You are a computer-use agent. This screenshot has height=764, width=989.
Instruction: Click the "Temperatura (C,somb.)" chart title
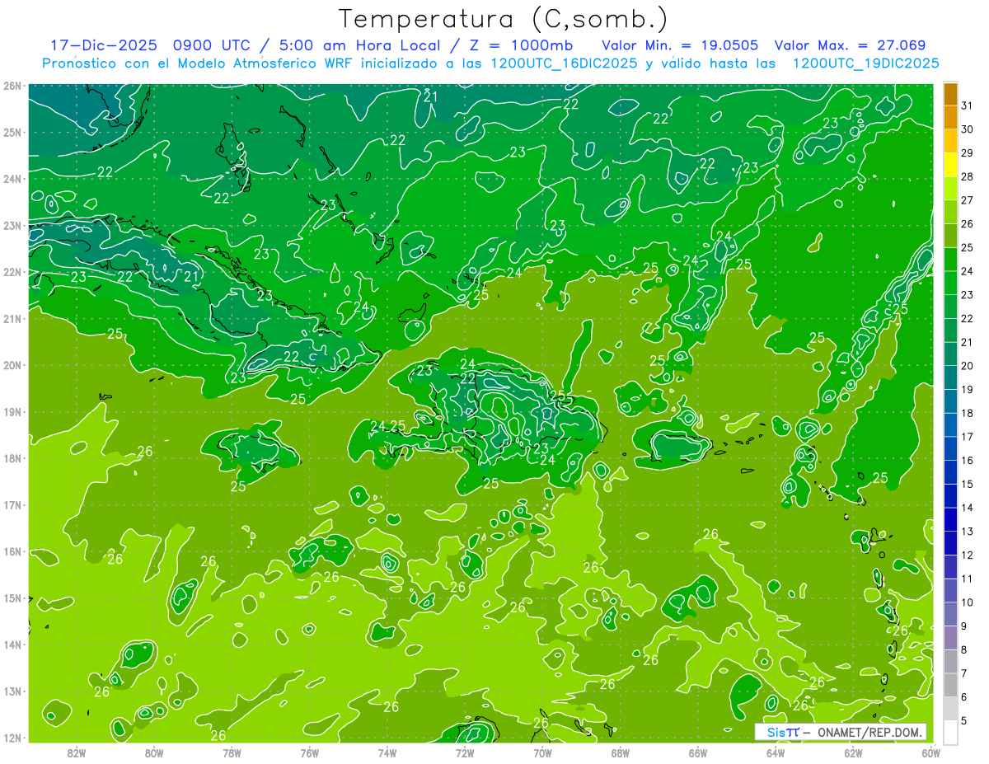point(504,18)
